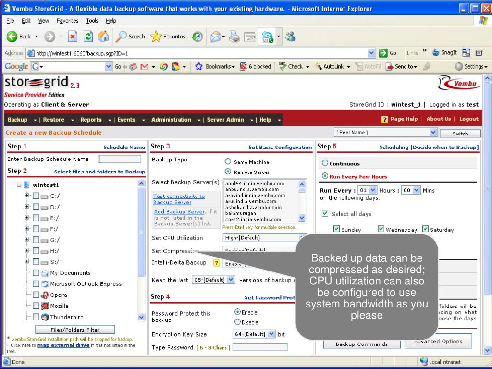Click the AutoLink toolbar icon
492x369 pixels.
pyautogui.click(x=318, y=66)
